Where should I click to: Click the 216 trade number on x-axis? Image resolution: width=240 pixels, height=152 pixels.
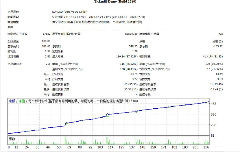206,147
